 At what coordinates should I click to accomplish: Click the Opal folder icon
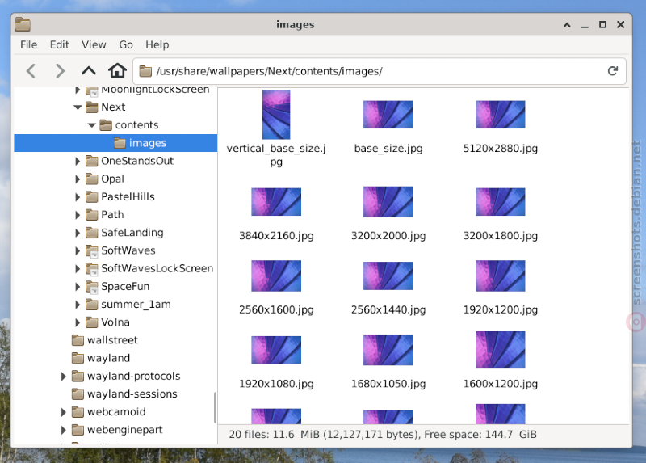(91, 179)
